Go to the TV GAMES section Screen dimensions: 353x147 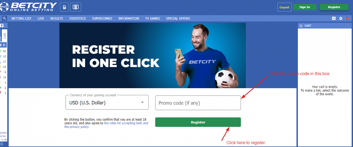[x=152, y=18]
